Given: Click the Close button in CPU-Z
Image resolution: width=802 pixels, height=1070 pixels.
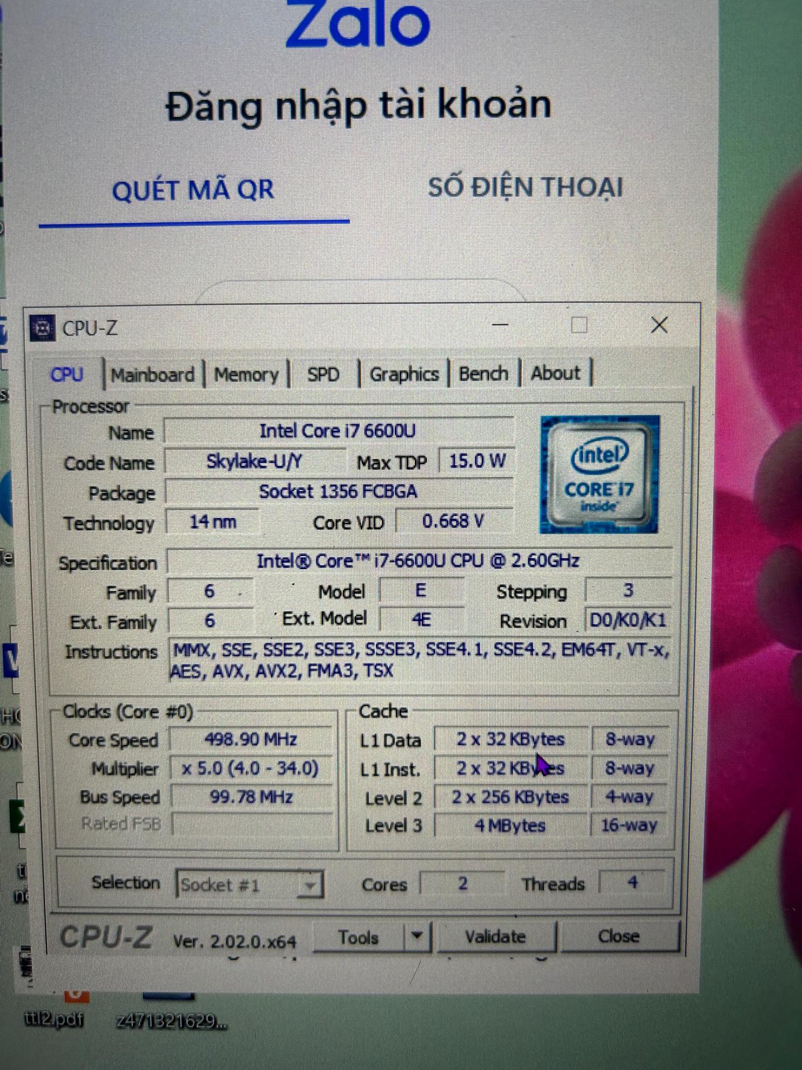Looking at the screenshot, I should click(x=619, y=936).
